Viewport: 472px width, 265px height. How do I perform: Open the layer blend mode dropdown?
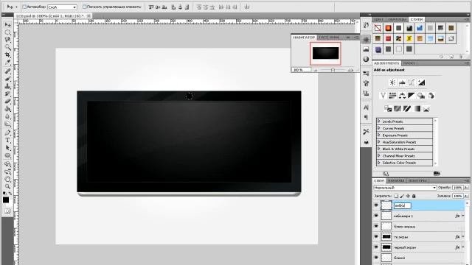point(405,188)
